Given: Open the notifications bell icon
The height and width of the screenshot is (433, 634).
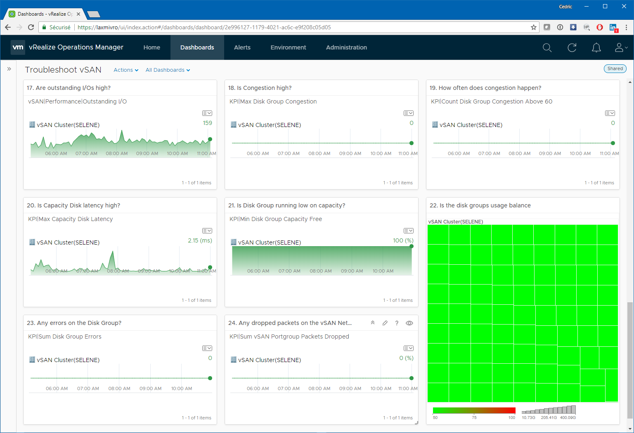Looking at the screenshot, I should [596, 48].
